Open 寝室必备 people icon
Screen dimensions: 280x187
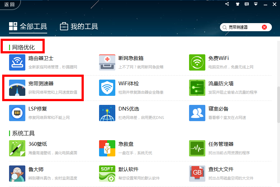click(x=197, y=113)
